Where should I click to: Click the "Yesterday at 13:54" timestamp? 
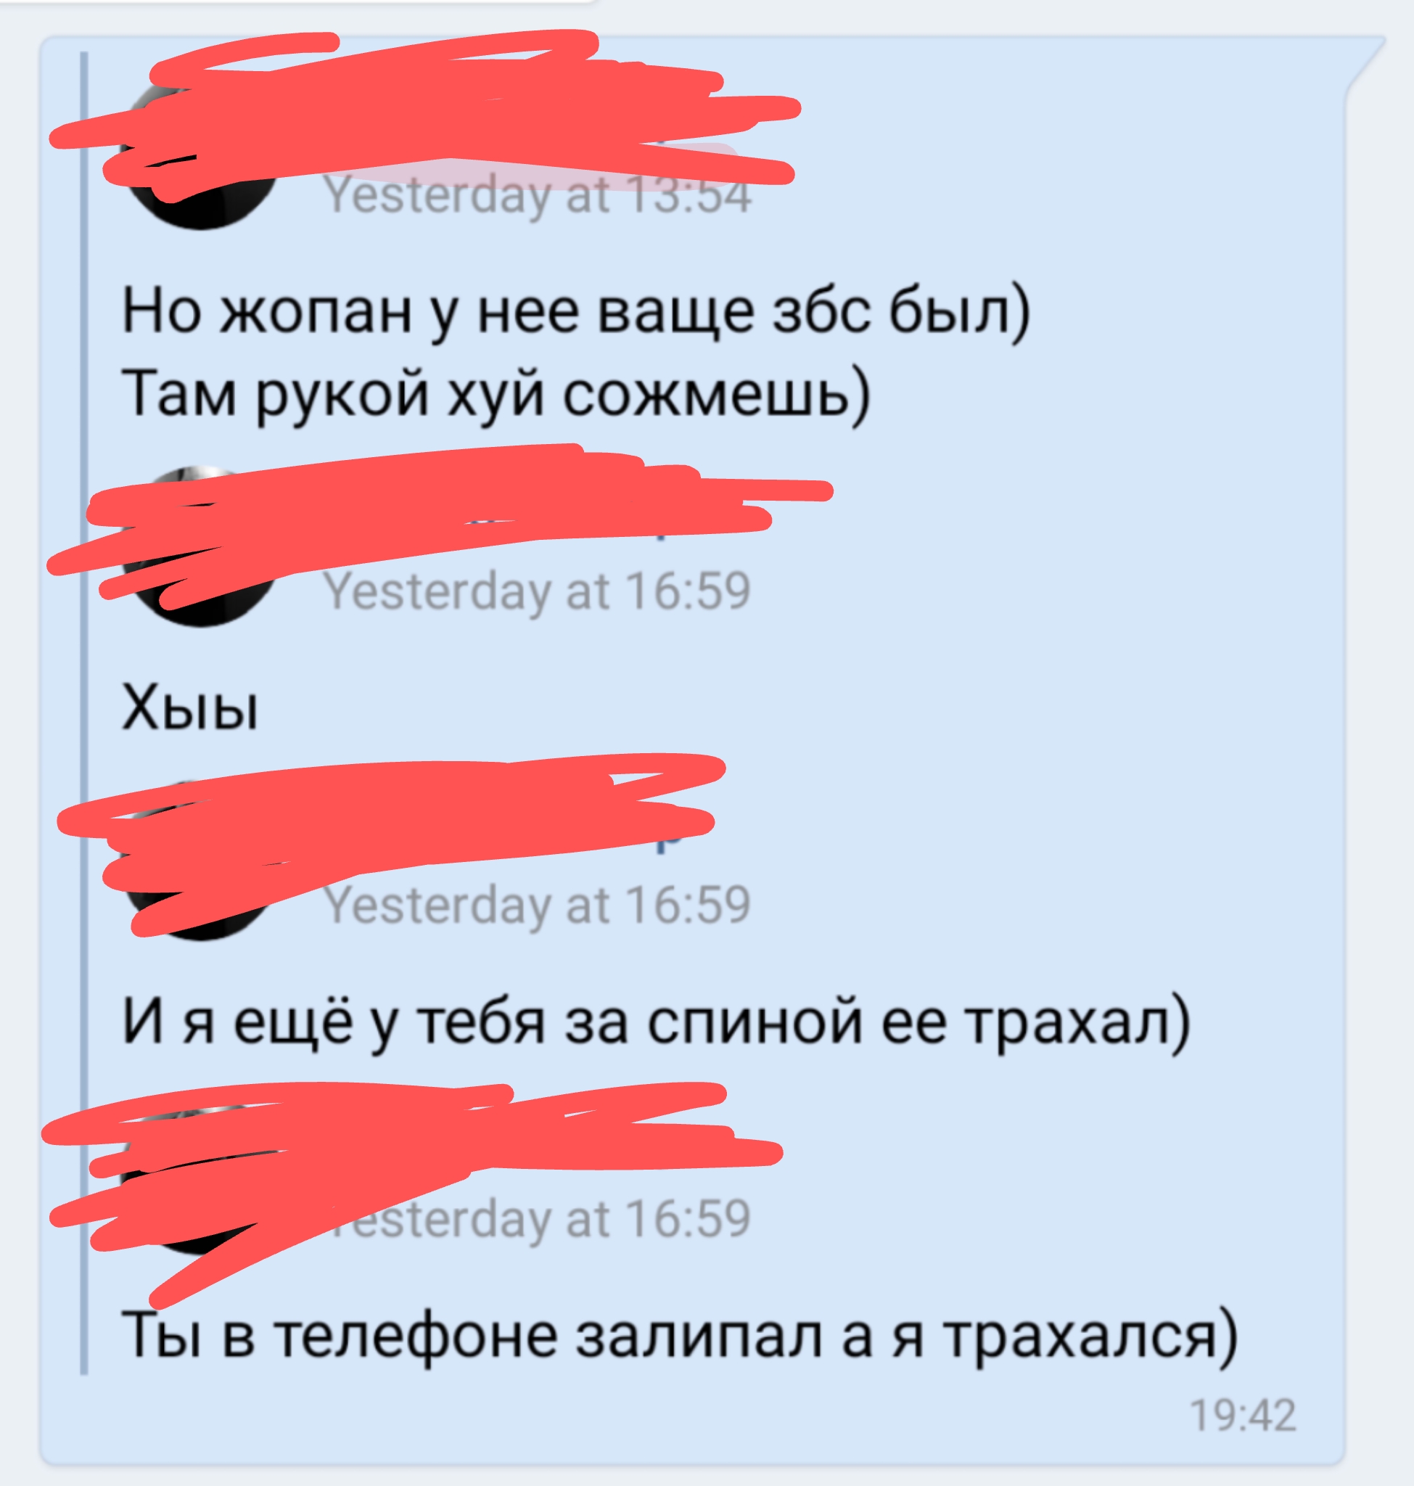point(538,194)
